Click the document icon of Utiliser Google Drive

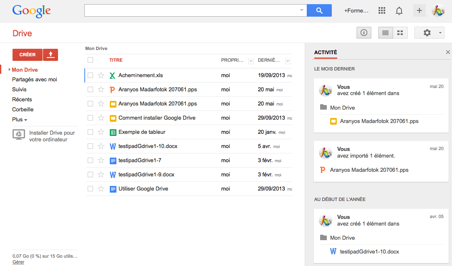pos(113,189)
